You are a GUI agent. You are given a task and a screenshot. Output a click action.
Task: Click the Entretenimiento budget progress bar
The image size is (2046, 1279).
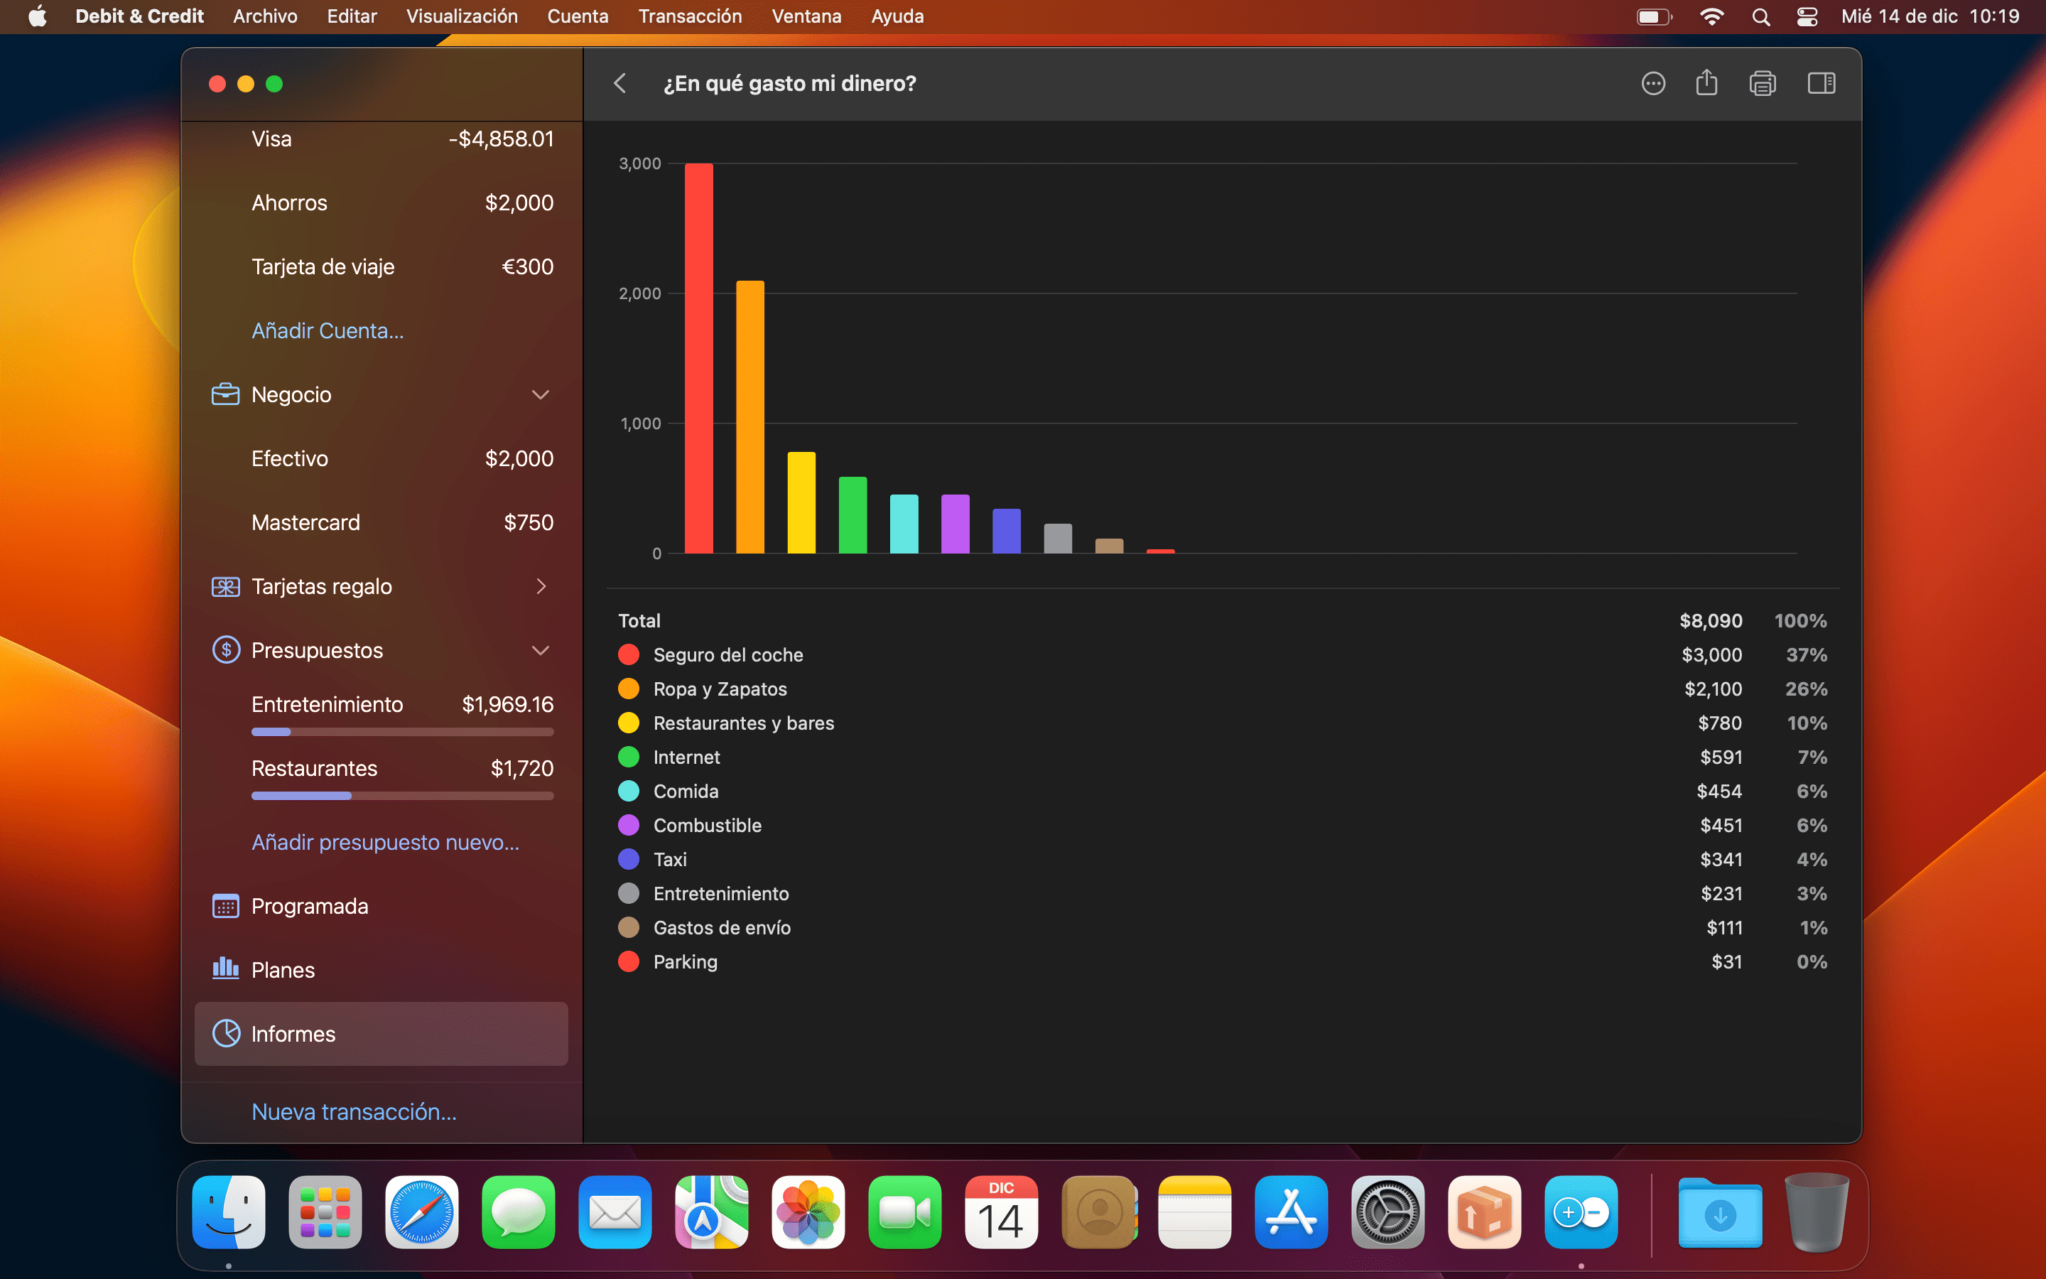click(x=402, y=732)
